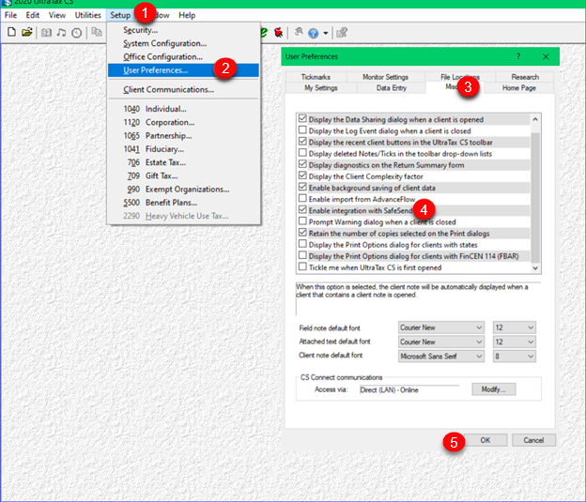Switch to the Data Entry tab
586x502 pixels.
click(x=391, y=88)
